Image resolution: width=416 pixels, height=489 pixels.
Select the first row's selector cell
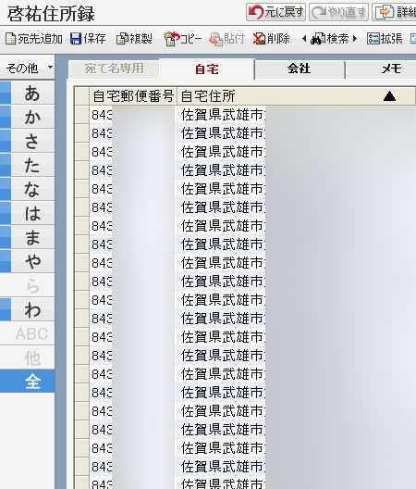[82, 115]
